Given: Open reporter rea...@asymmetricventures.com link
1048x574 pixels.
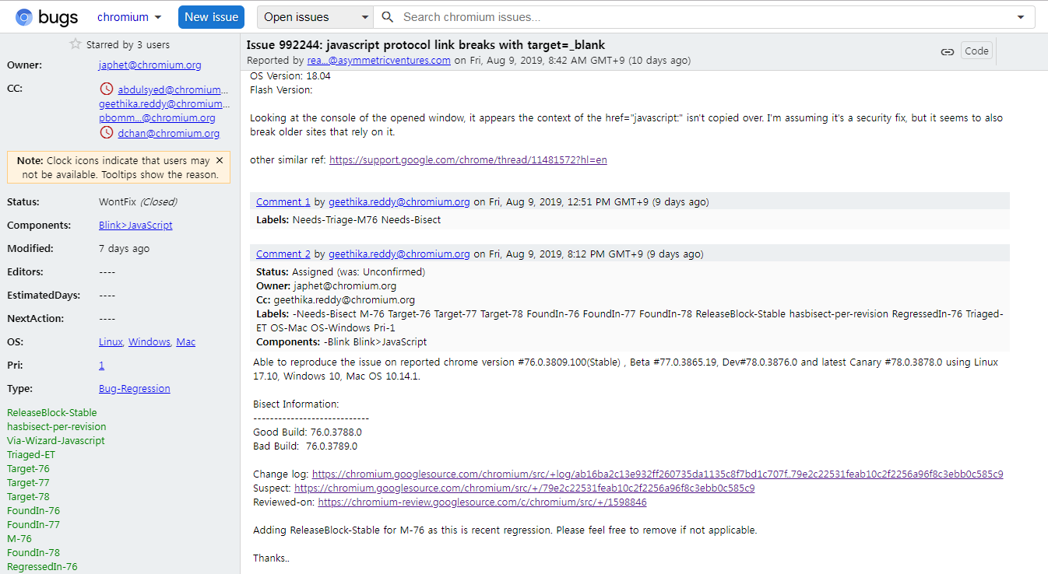Looking at the screenshot, I should tap(379, 60).
